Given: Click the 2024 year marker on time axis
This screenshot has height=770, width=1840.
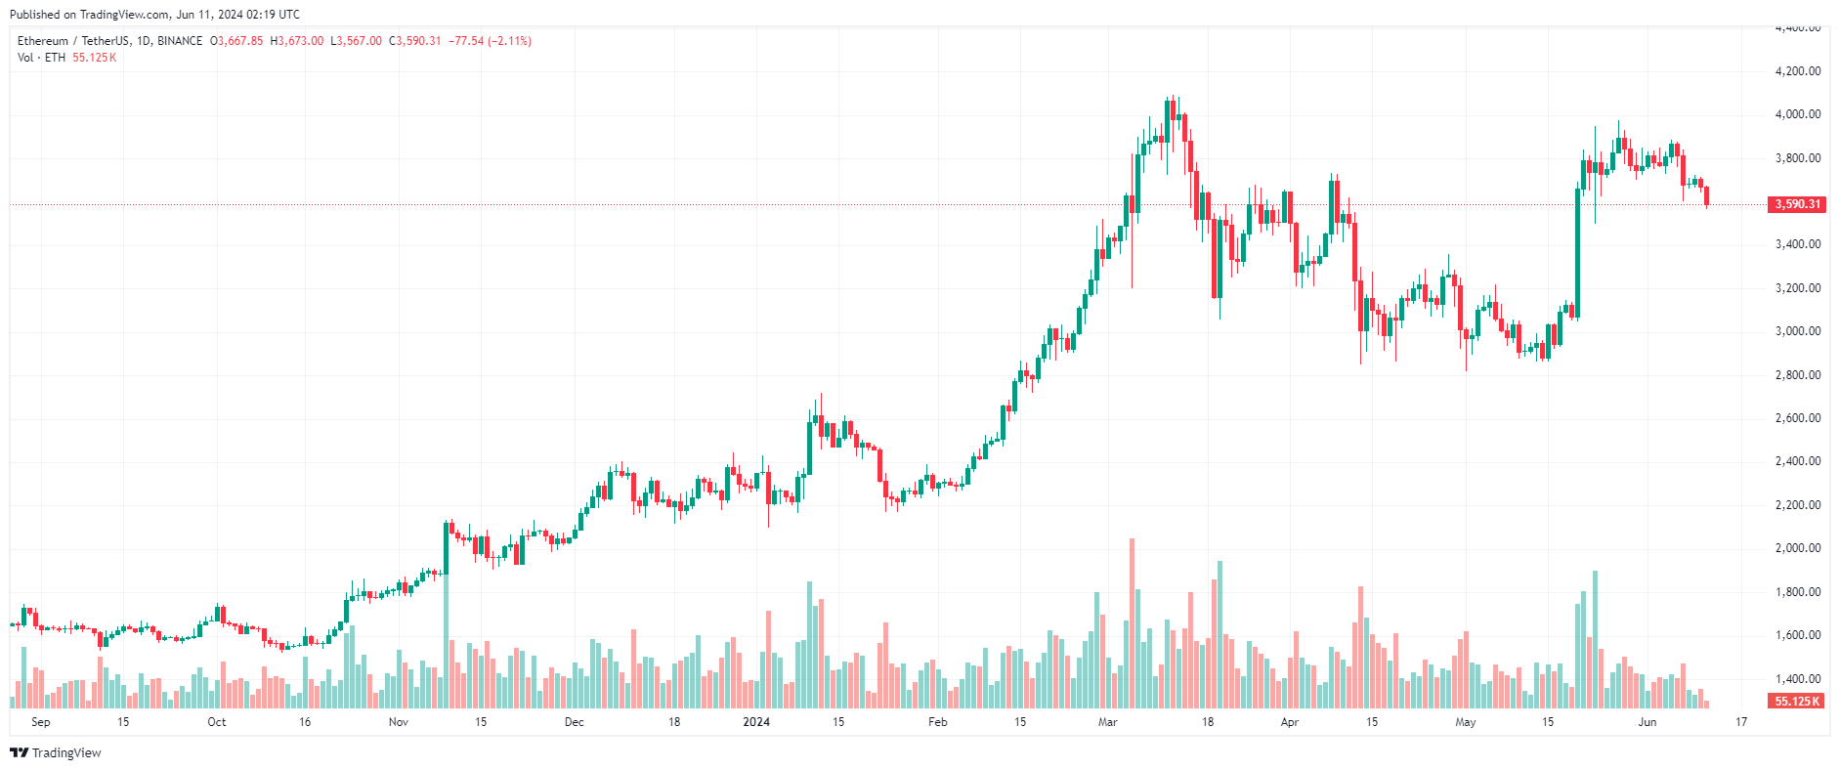Looking at the screenshot, I should [x=756, y=722].
